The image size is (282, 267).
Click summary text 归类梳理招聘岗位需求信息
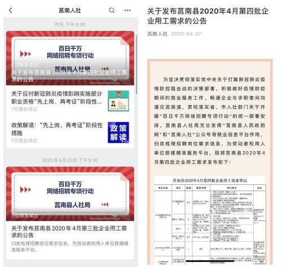(x=70, y=247)
